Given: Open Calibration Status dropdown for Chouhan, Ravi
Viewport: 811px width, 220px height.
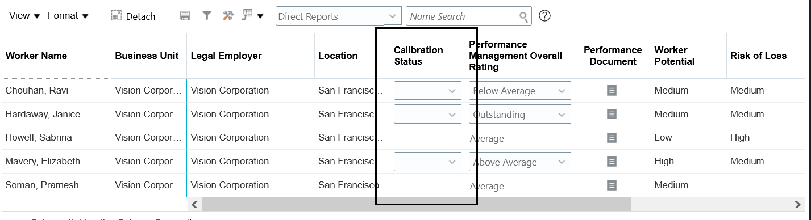Looking at the screenshot, I should click(427, 91).
